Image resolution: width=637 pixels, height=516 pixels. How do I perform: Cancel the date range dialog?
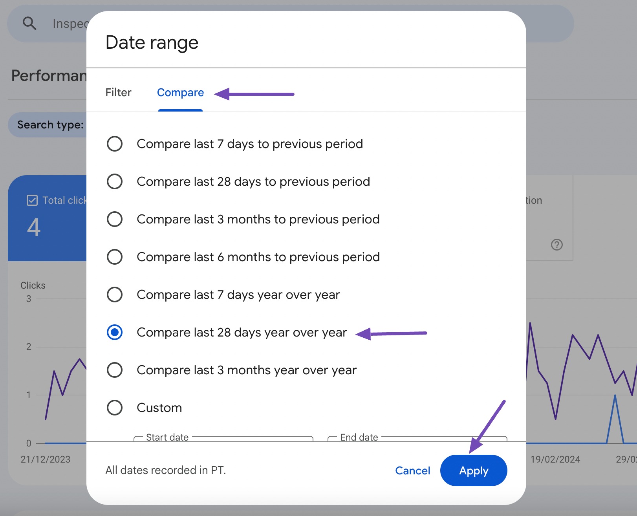click(x=412, y=470)
